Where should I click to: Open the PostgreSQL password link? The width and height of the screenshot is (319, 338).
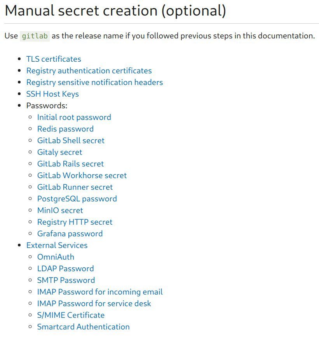click(77, 199)
